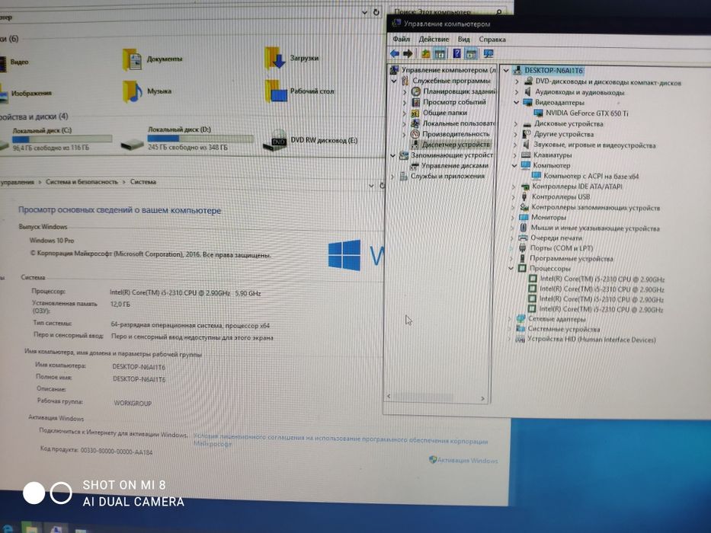This screenshot has height=533, width=711.
Task: Collapse the Запоминающие устройства node
Action: (392, 155)
